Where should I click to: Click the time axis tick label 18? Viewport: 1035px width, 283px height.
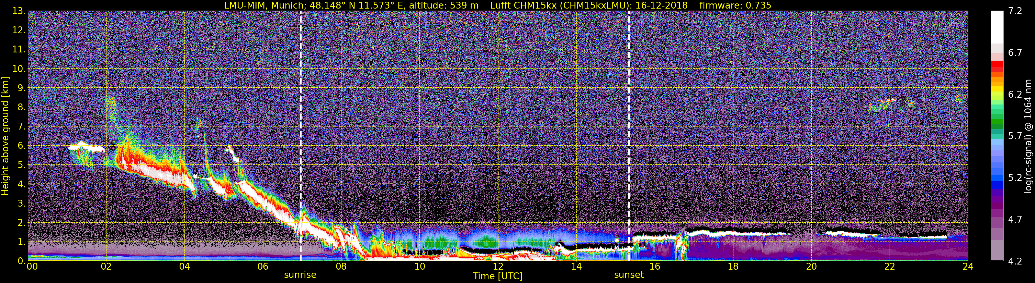pos(733,267)
